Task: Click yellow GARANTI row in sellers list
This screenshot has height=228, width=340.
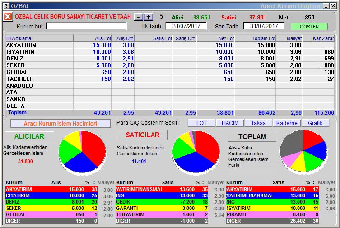Action: click(x=162, y=208)
